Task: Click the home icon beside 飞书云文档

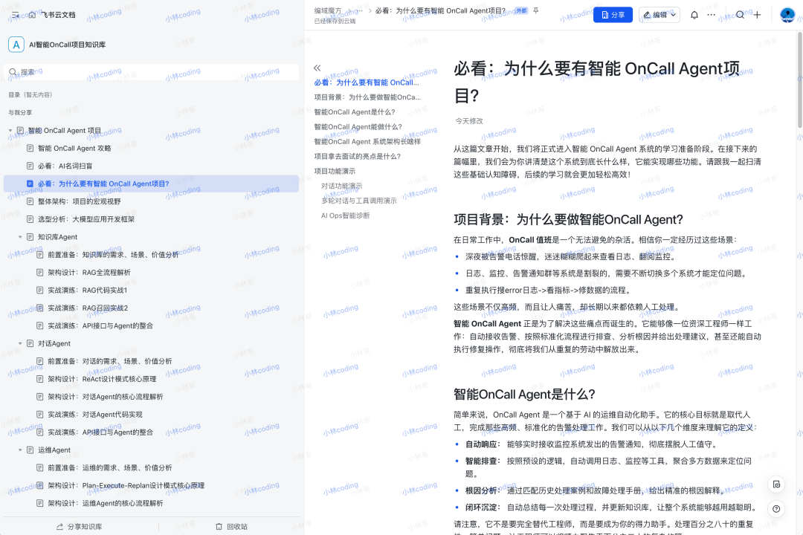Action: (32, 15)
